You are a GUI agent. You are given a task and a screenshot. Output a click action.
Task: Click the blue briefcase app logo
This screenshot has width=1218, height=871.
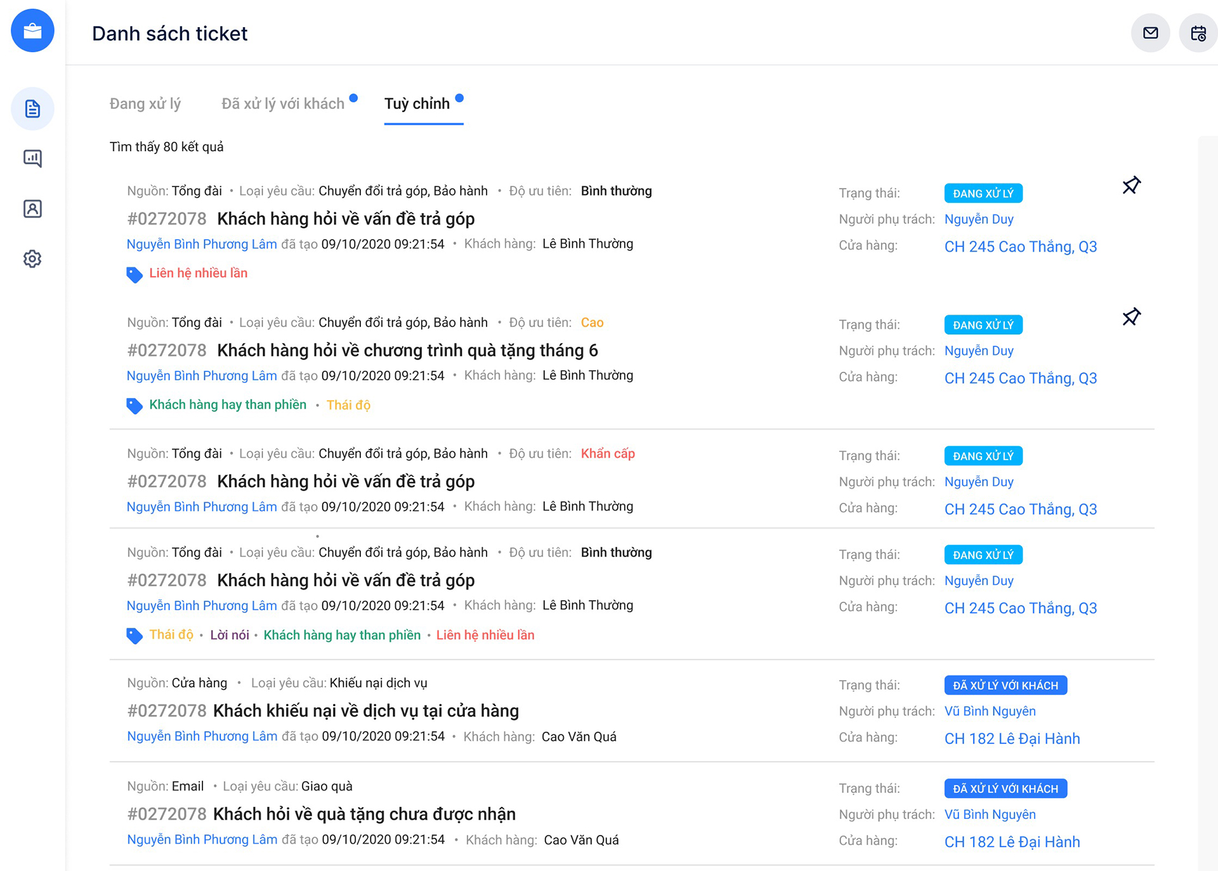[x=32, y=30]
